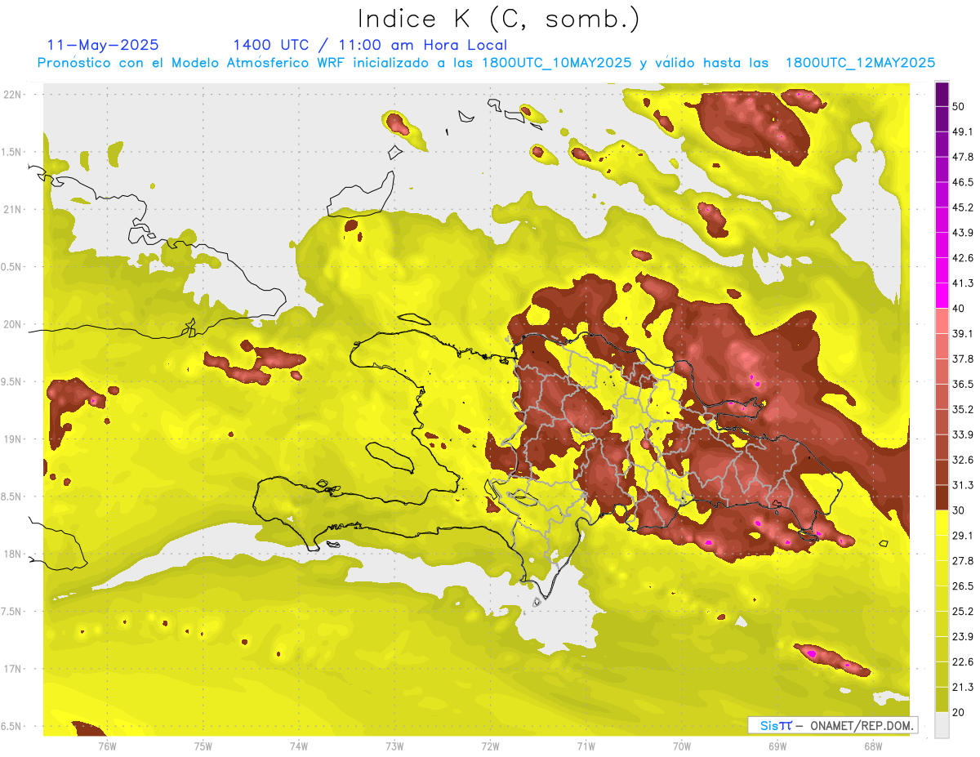Click the color bar value "30"
The width and height of the screenshot is (980, 757).
tap(959, 510)
